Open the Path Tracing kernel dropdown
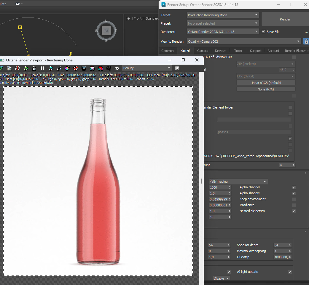 click(x=238, y=181)
